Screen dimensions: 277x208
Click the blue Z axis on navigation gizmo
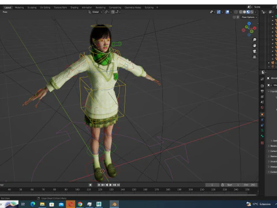pos(249,23)
